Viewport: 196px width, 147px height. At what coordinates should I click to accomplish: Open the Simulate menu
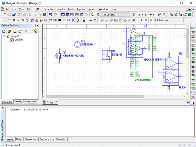49,9
